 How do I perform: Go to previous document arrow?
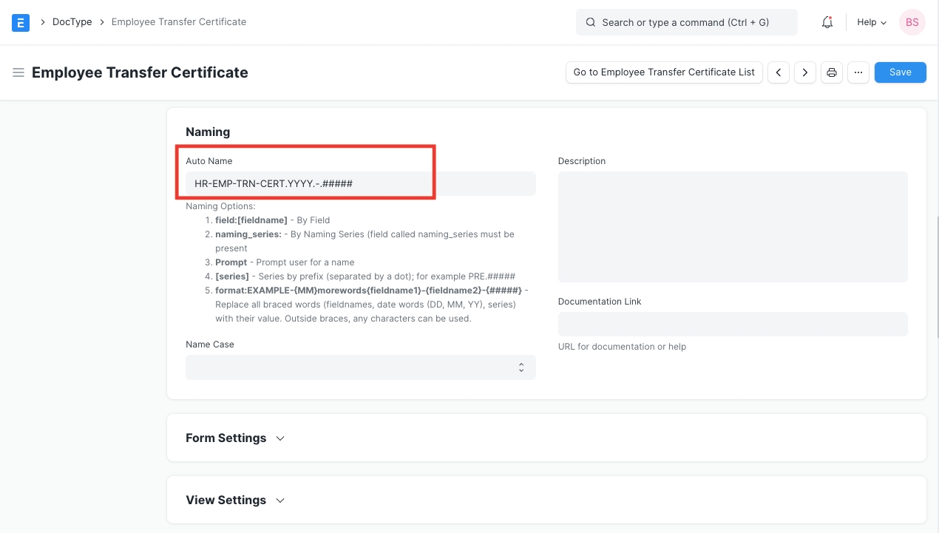[779, 72]
